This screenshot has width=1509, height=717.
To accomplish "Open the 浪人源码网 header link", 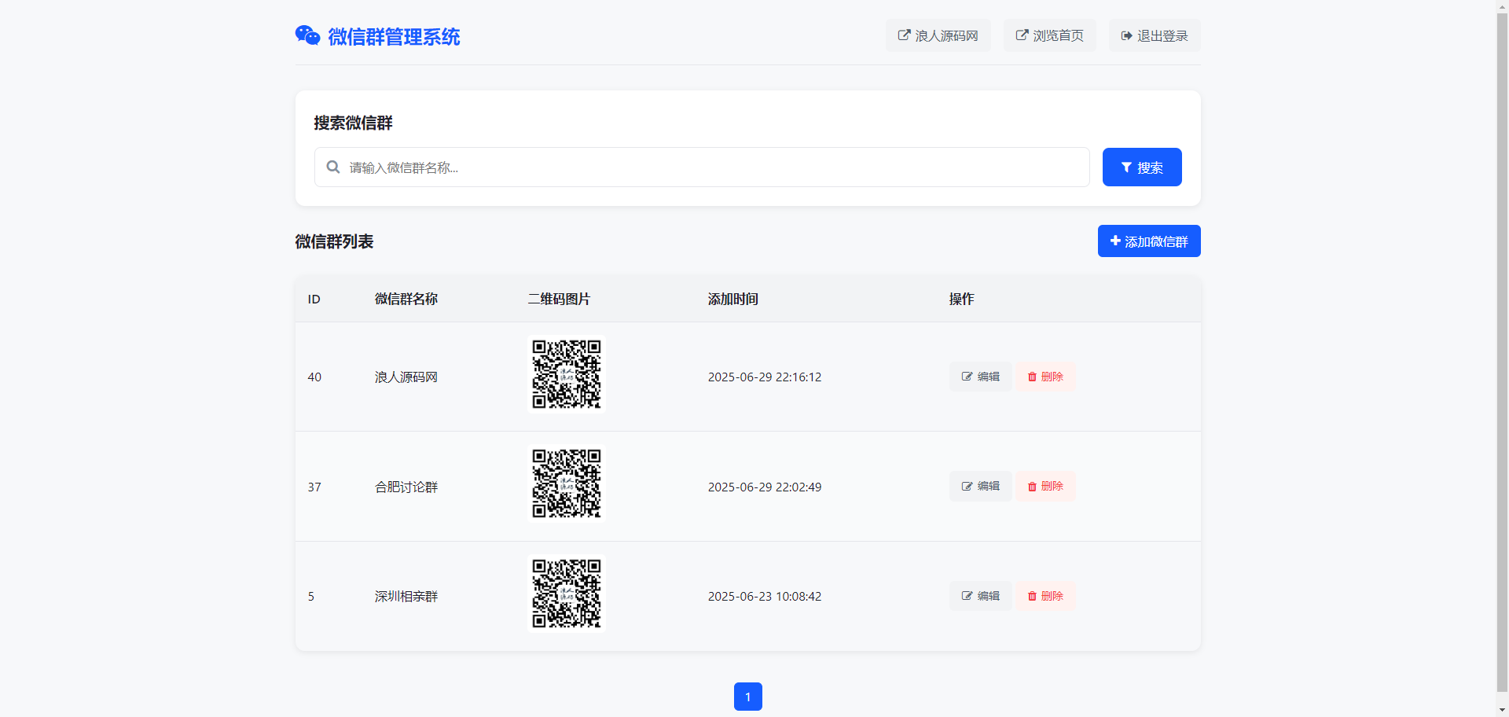I will click(938, 35).
